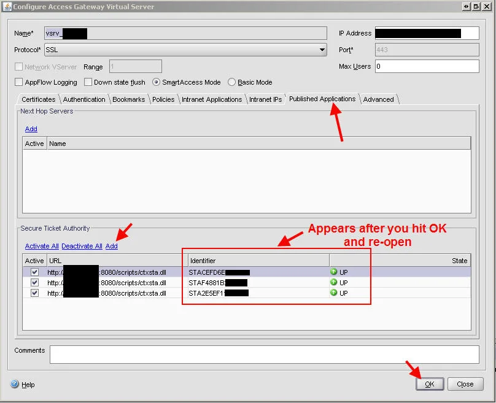Click State column header
This screenshot has width=496, height=403.
400,261
